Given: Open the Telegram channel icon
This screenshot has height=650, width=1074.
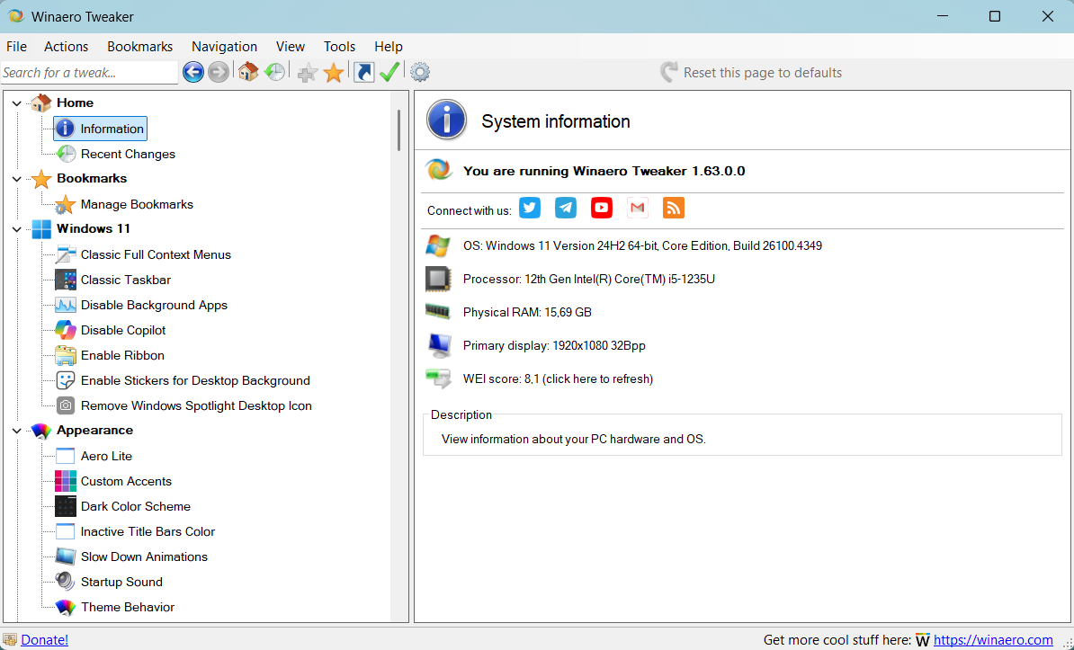Looking at the screenshot, I should [x=566, y=208].
